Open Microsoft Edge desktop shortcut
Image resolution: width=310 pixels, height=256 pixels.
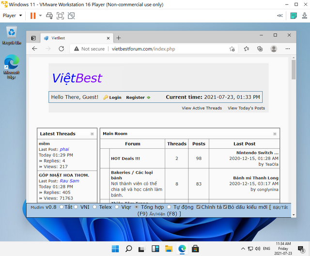point(12,67)
